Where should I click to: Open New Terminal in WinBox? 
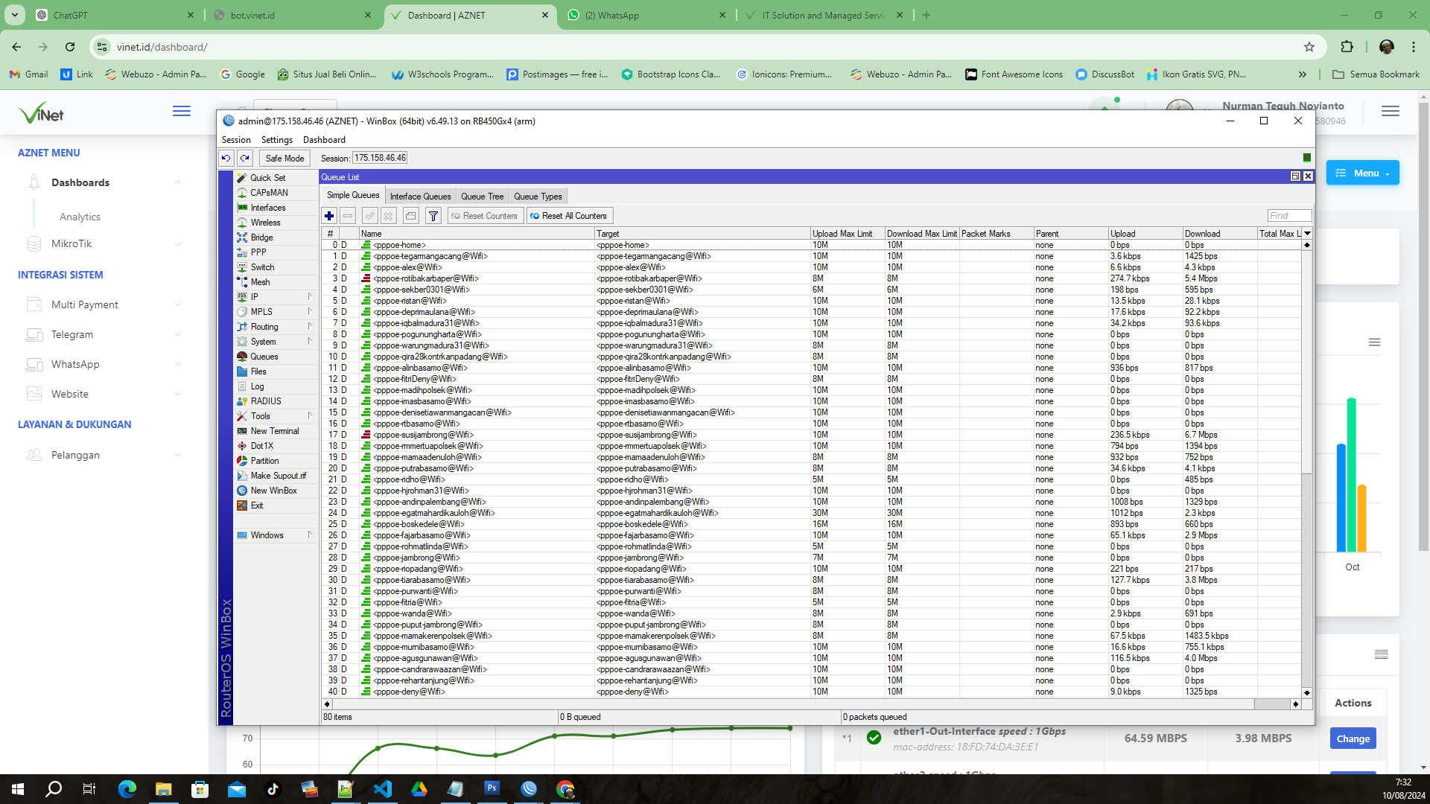[275, 431]
